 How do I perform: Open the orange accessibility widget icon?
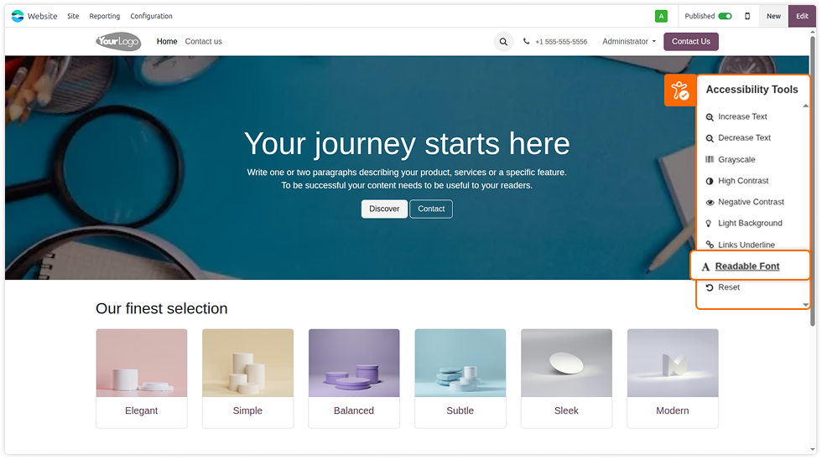click(680, 90)
